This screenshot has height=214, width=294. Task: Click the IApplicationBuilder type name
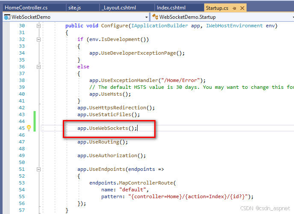click(x=159, y=26)
